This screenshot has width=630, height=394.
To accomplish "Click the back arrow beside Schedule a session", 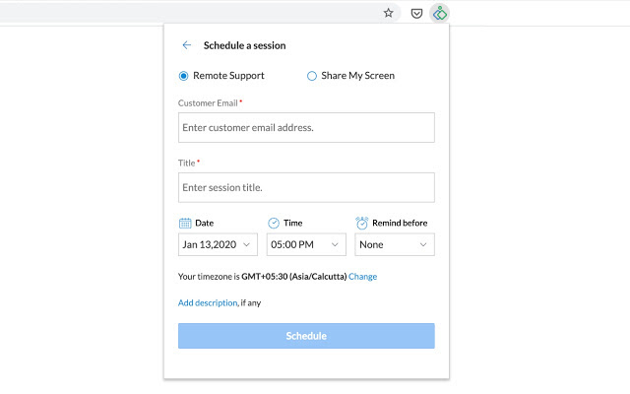I will (x=187, y=45).
